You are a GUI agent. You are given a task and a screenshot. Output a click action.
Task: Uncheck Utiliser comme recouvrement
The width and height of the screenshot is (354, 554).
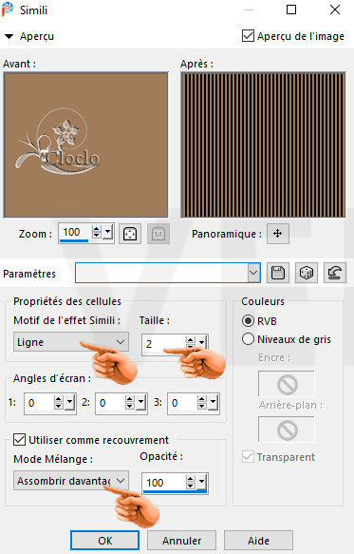coord(19,440)
